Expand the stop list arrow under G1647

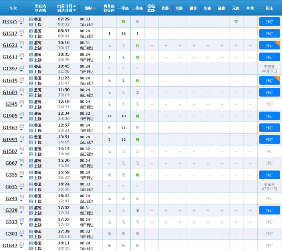pos(21,248)
